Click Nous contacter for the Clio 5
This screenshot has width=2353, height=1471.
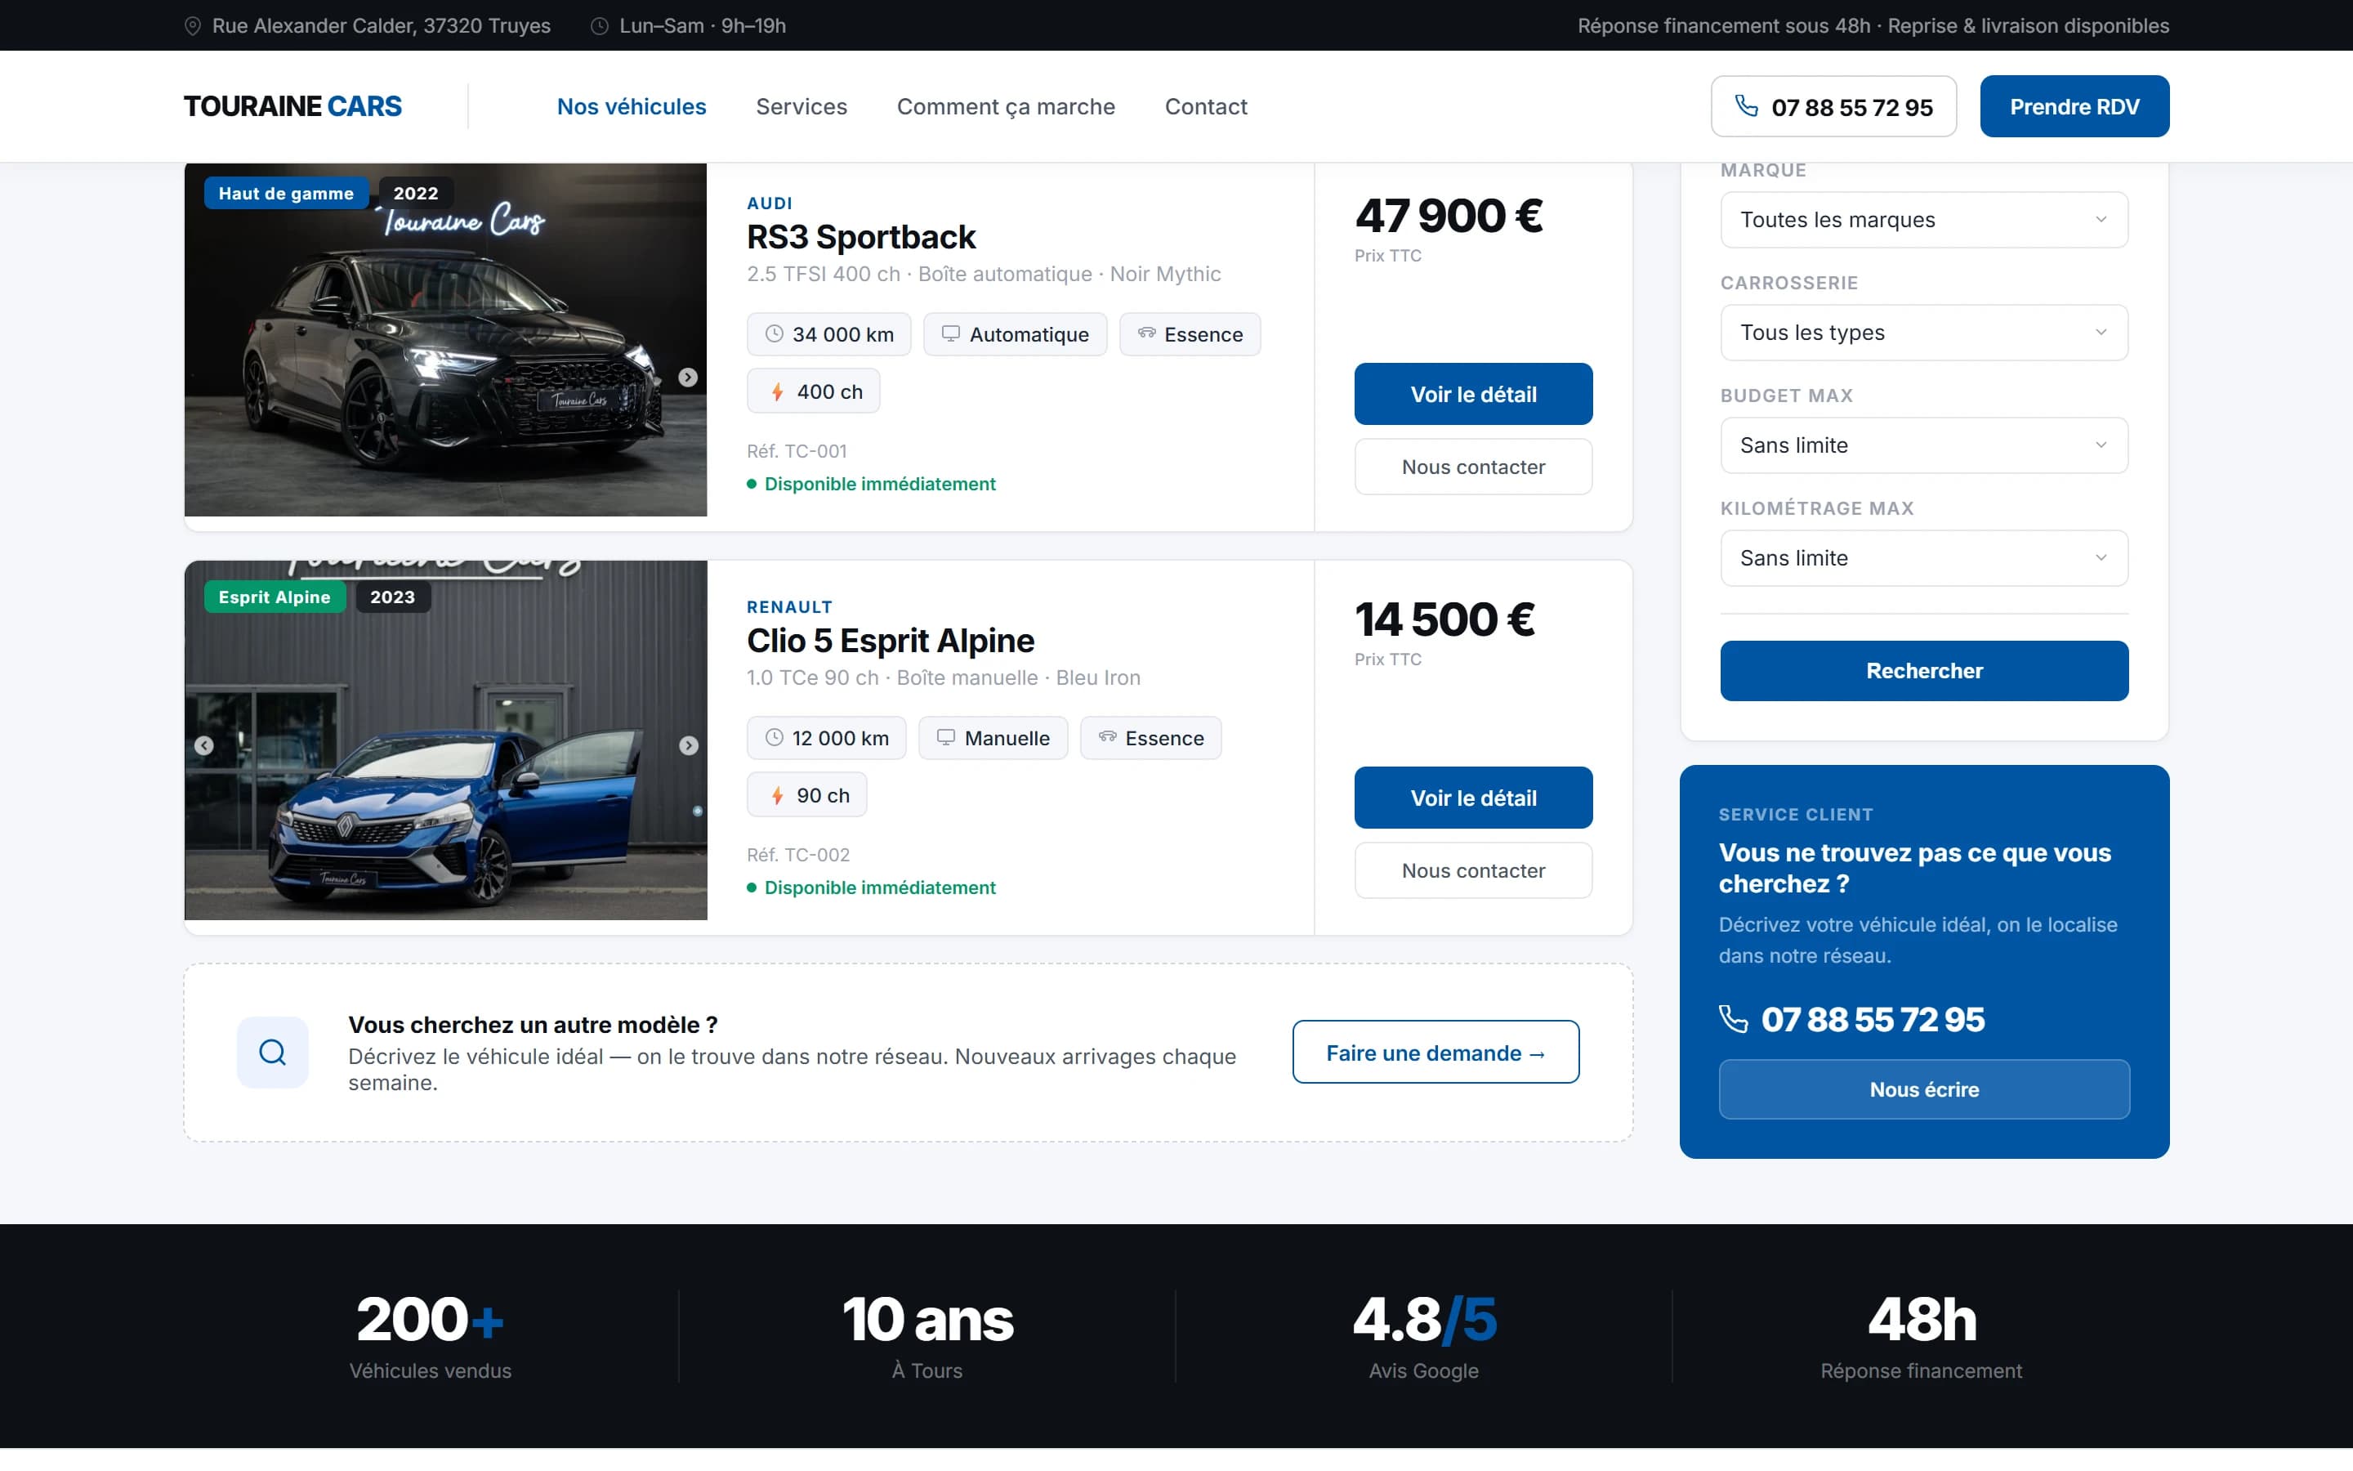(x=1473, y=870)
